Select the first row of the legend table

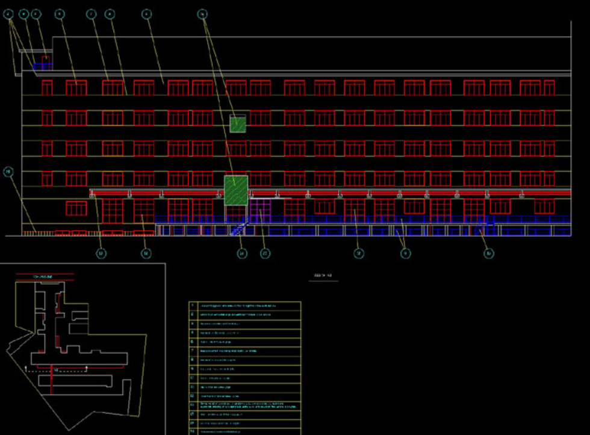point(244,306)
